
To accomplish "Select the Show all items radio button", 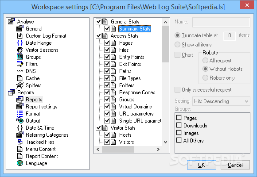I will pos(177,45).
